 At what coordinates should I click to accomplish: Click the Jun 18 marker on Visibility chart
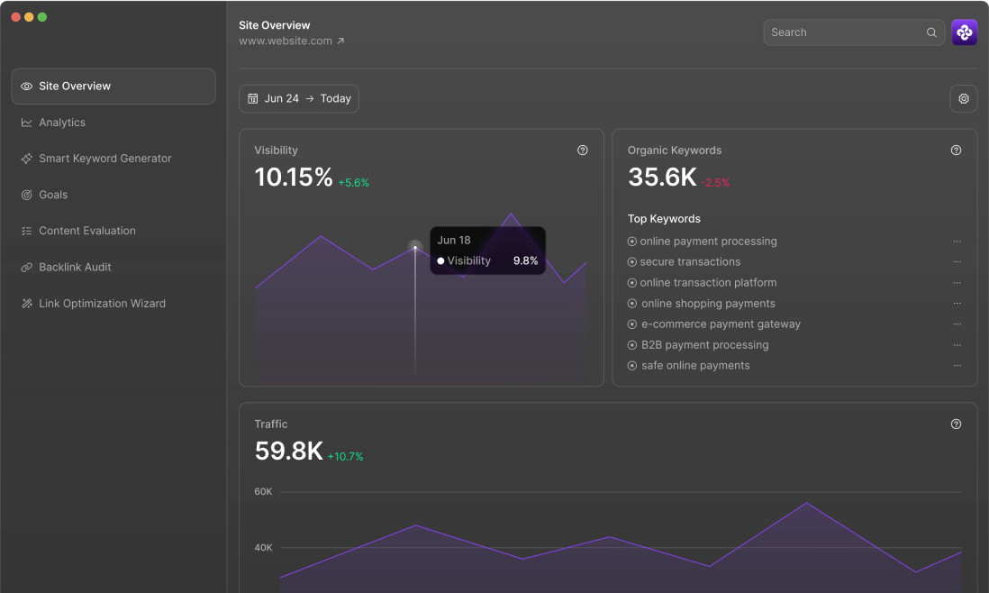click(415, 246)
